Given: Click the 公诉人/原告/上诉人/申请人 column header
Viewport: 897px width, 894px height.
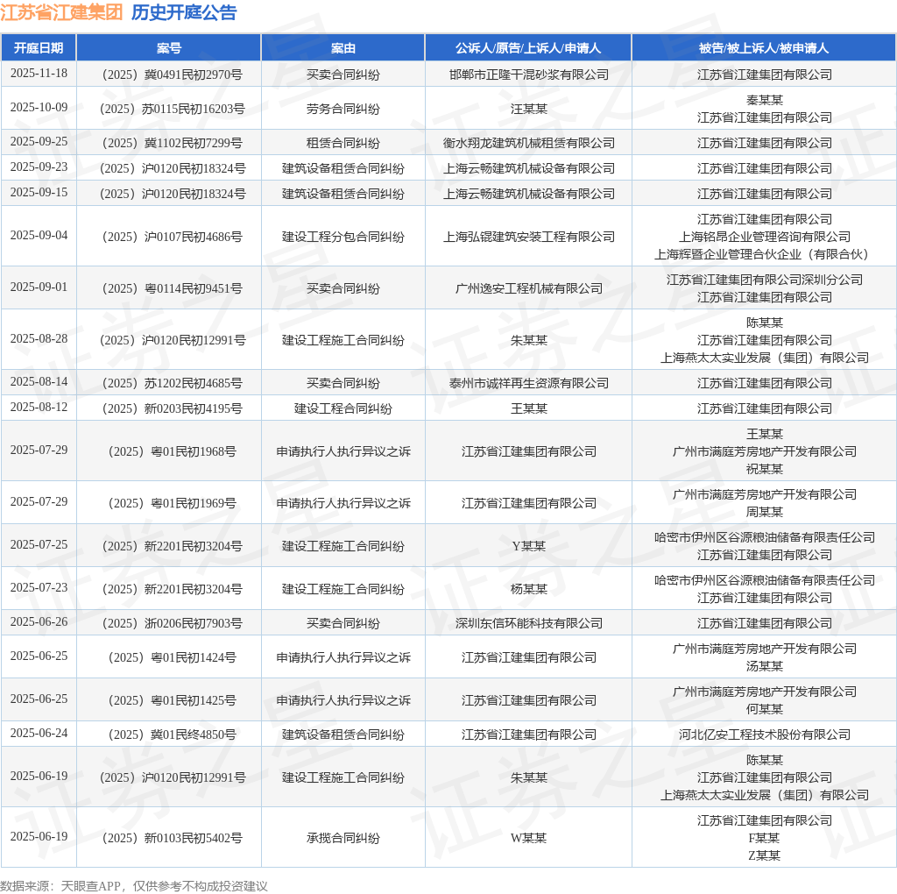Looking at the screenshot, I should [x=528, y=48].
